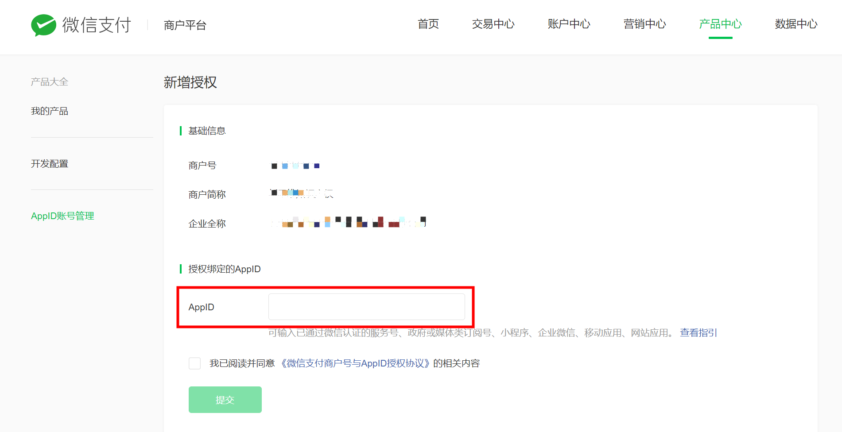Image resolution: width=842 pixels, height=432 pixels.
Task: Click the 授权绑定的AppID section title
Action: click(x=225, y=269)
